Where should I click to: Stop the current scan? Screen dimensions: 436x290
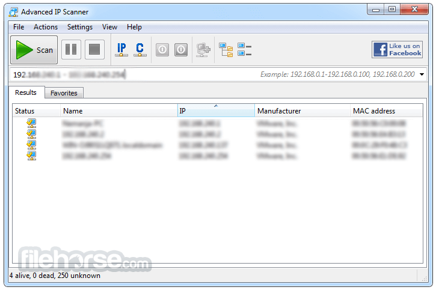(94, 50)
